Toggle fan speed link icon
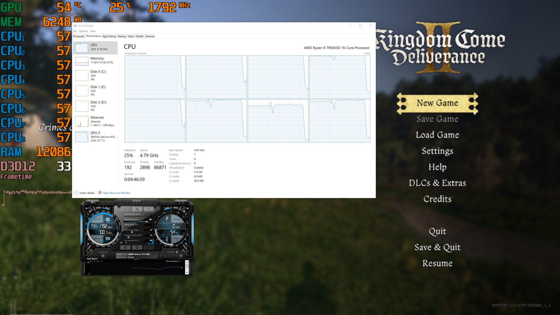 pos(139,240)
